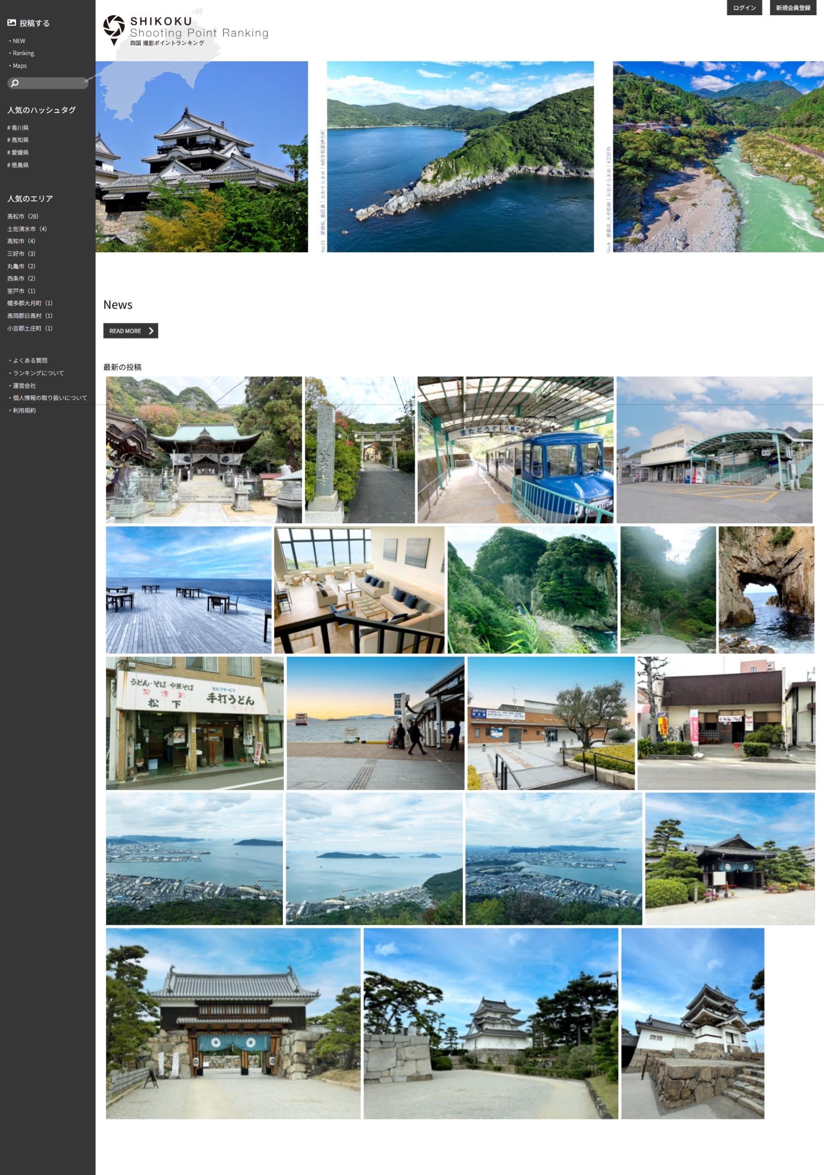Viewport: 824px width, 1175px height.
Task: Click the magnifier search icon in sidebar
Action: [15, 83]
